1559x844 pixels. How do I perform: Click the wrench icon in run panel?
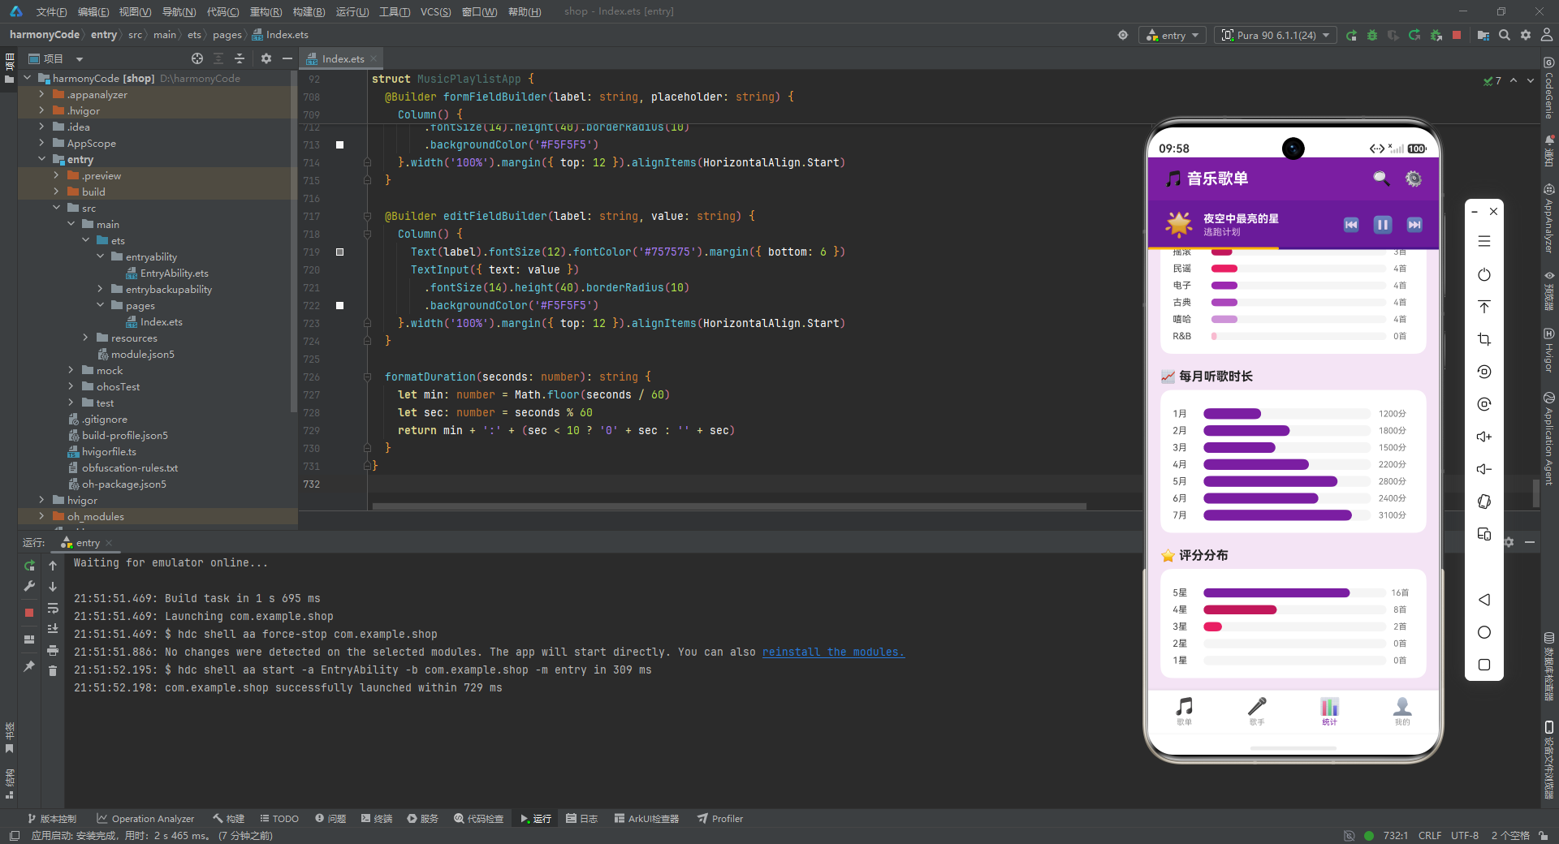coord(29,586)
